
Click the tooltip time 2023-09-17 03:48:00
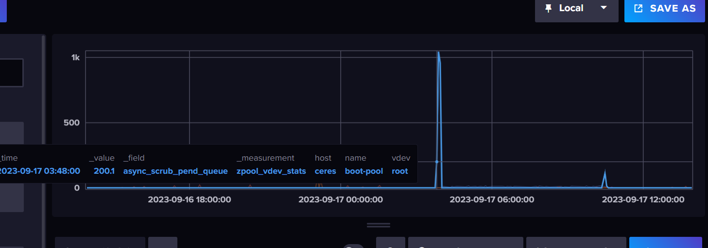coord(40,171)
